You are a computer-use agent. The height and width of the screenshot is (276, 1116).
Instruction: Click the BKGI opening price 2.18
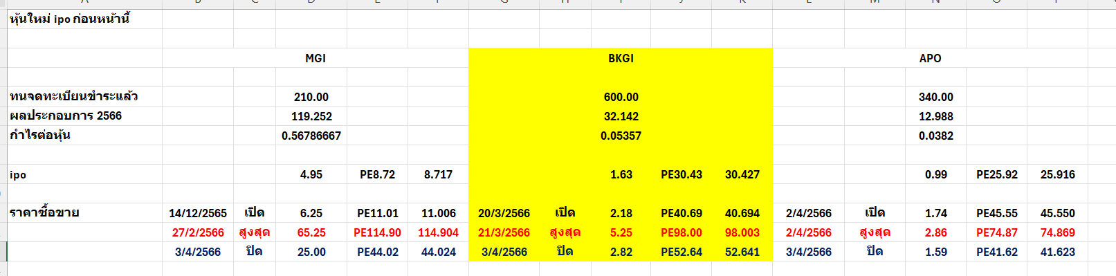tap(621, 213)
